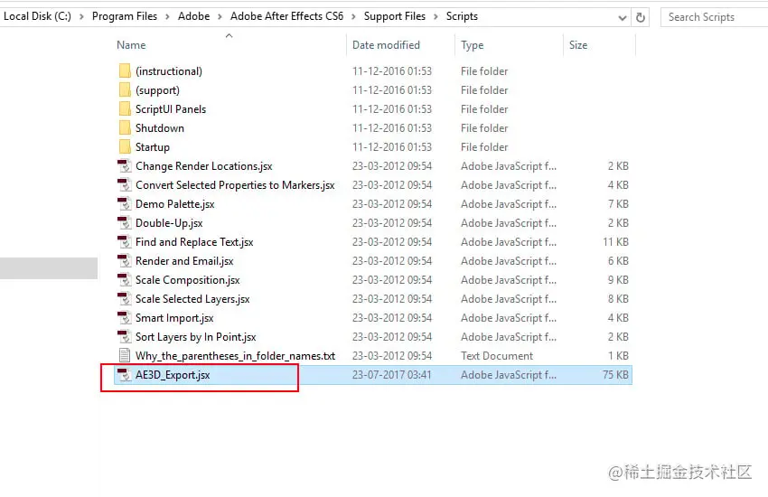Screen dimensions: 768x497
Task: Click the Sort Layers by In Point.jsx icon
Action: [125, 337]
